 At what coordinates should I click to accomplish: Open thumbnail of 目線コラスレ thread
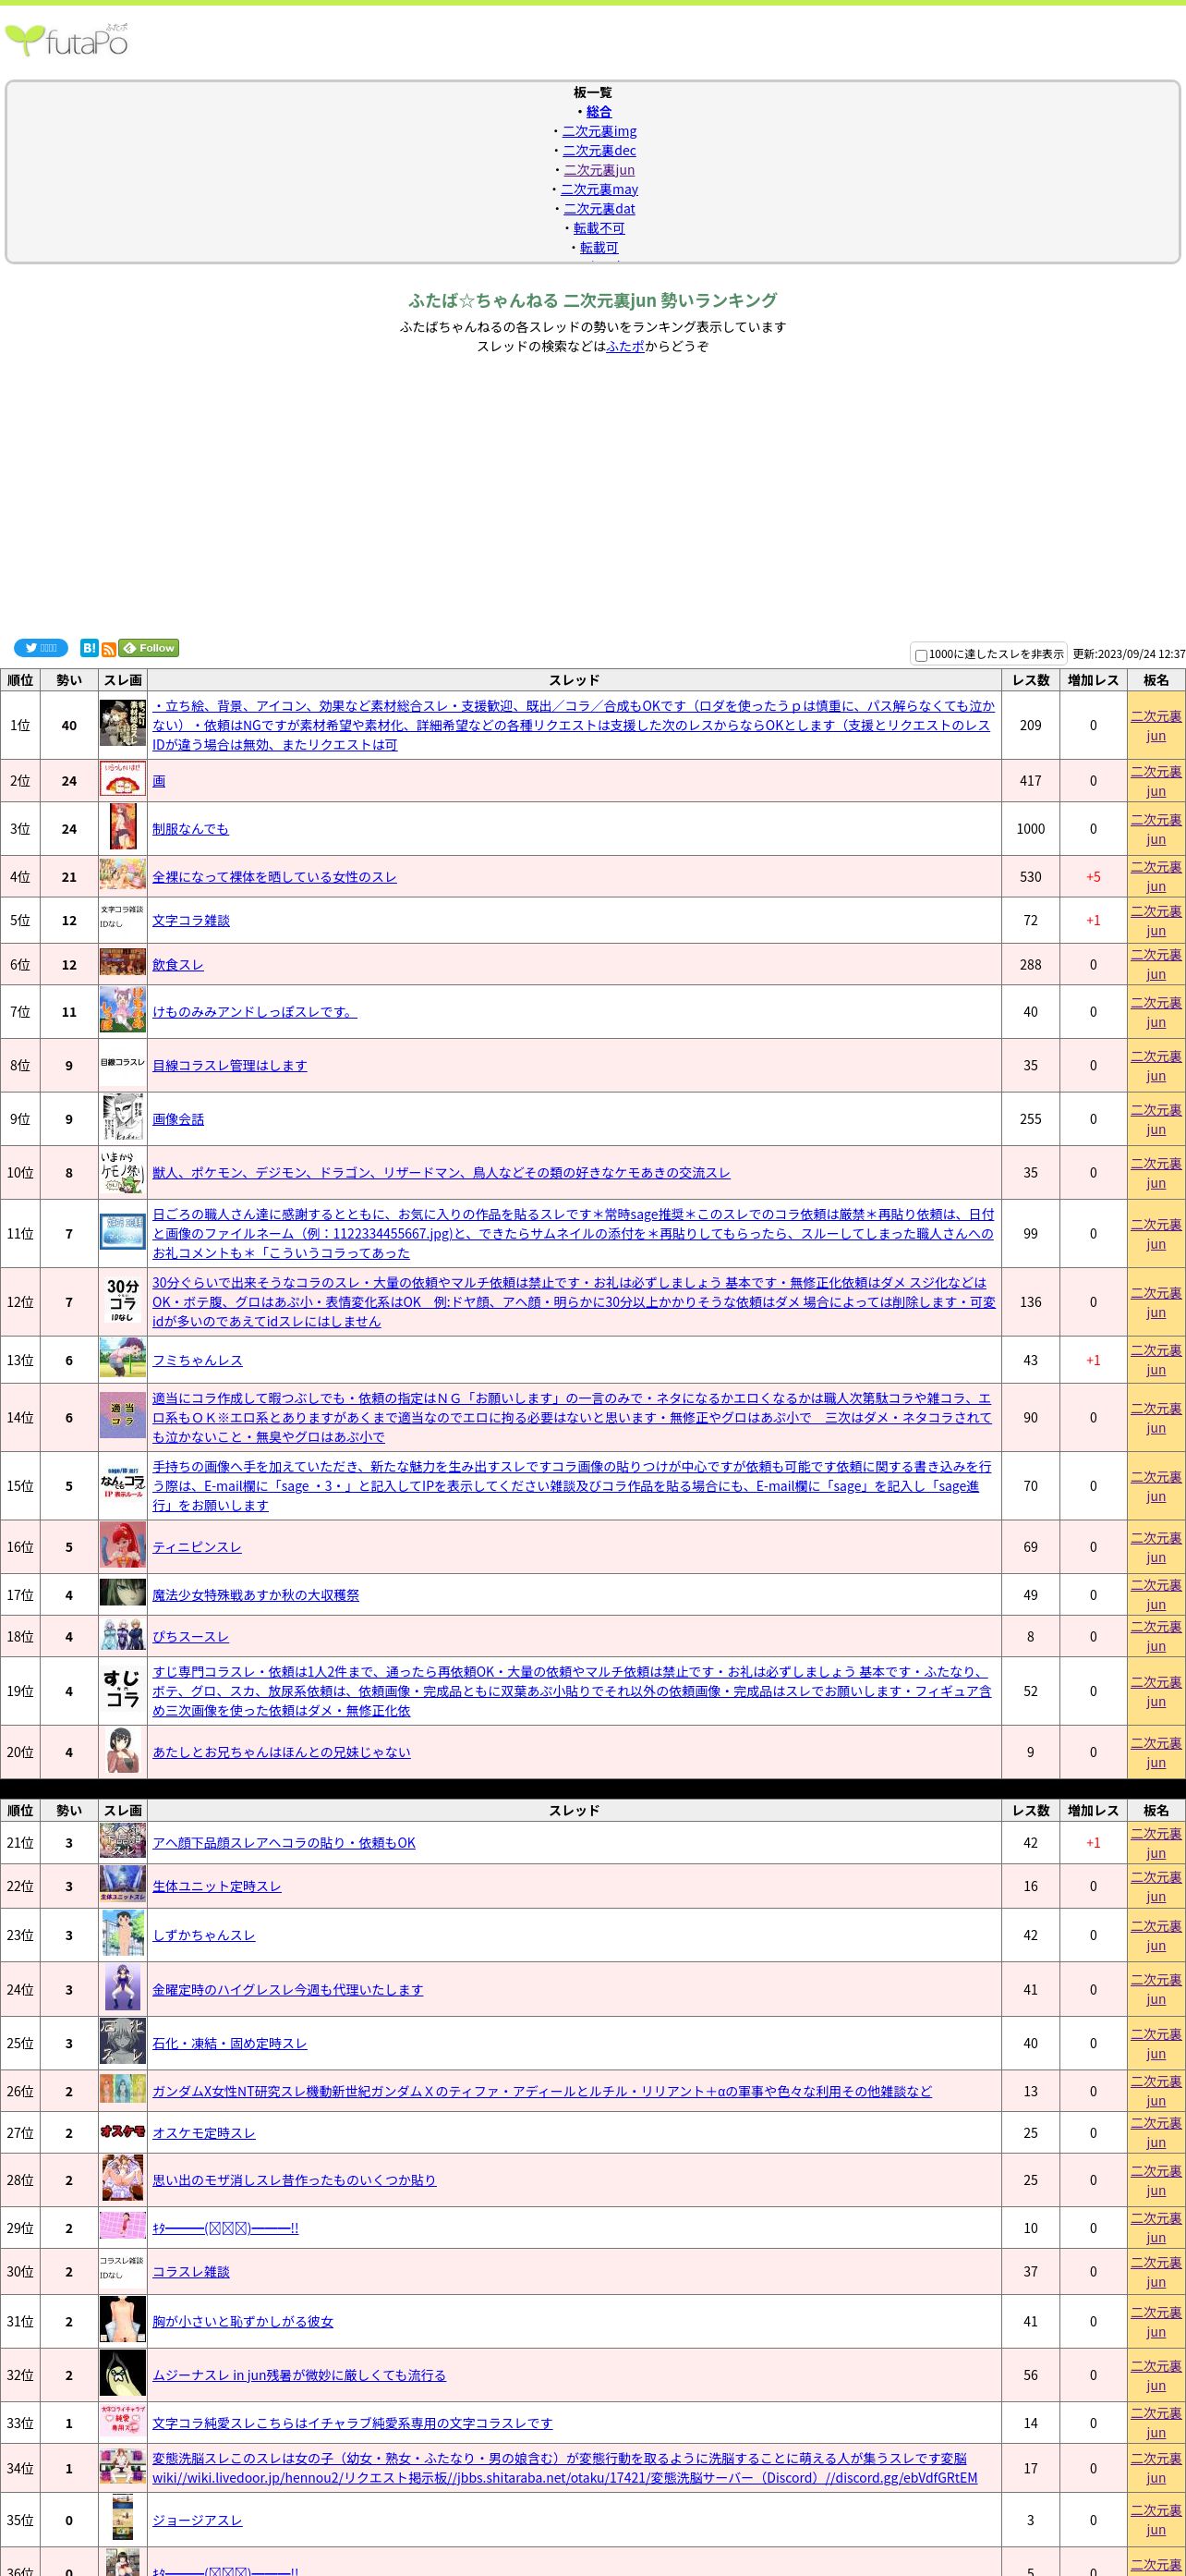click(123, 1061)
